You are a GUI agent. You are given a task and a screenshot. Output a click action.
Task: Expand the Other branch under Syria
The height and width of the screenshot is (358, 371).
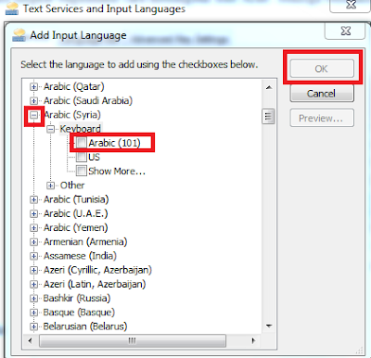(51, 185)
